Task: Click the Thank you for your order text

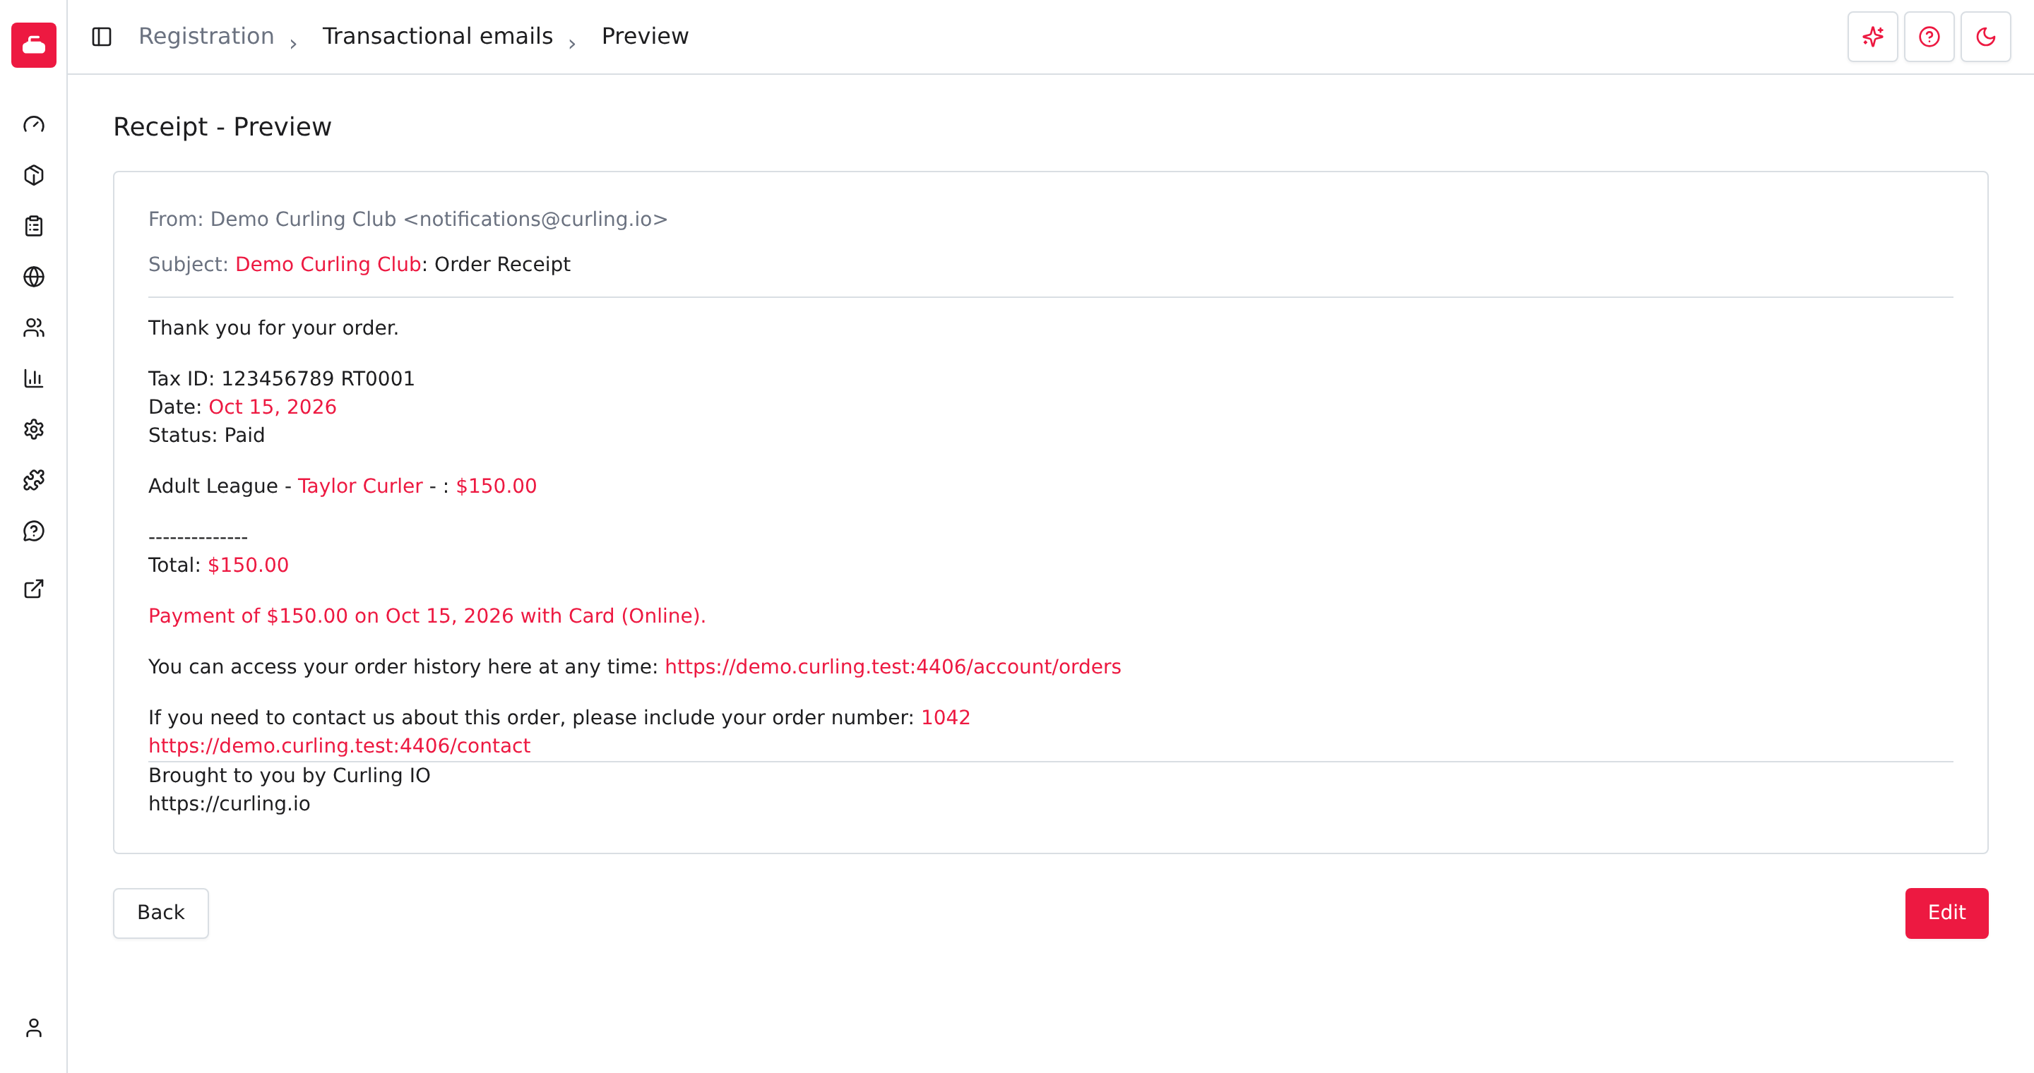Action: click(273, 328)
